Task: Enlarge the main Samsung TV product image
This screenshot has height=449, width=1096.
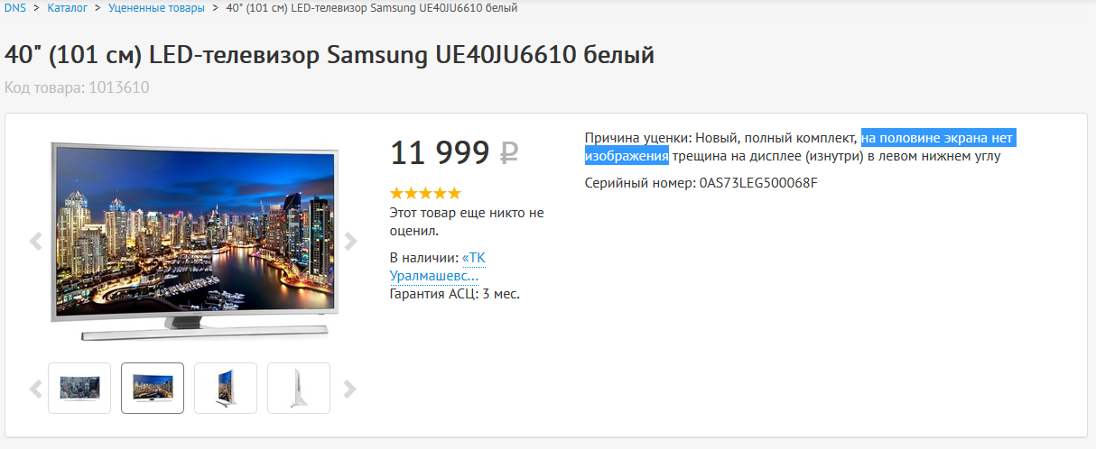Action: 192,241
